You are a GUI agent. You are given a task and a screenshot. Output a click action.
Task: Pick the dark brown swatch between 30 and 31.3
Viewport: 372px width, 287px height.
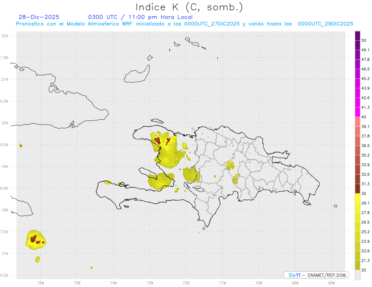[357, 189]
